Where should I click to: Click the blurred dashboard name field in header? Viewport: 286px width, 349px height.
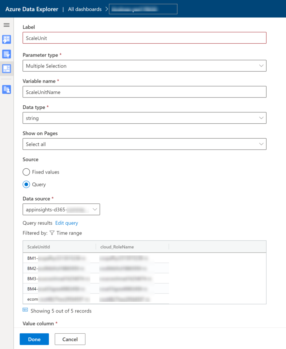(x=143, y=9)
